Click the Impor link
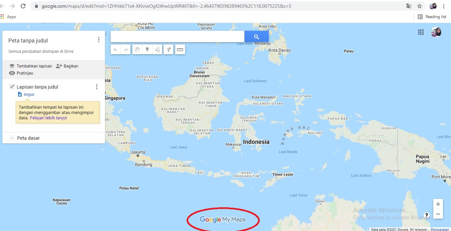 point(26,95)
